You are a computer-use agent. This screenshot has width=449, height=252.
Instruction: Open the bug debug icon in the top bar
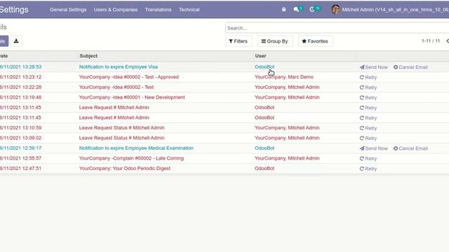tap(283, 9)
